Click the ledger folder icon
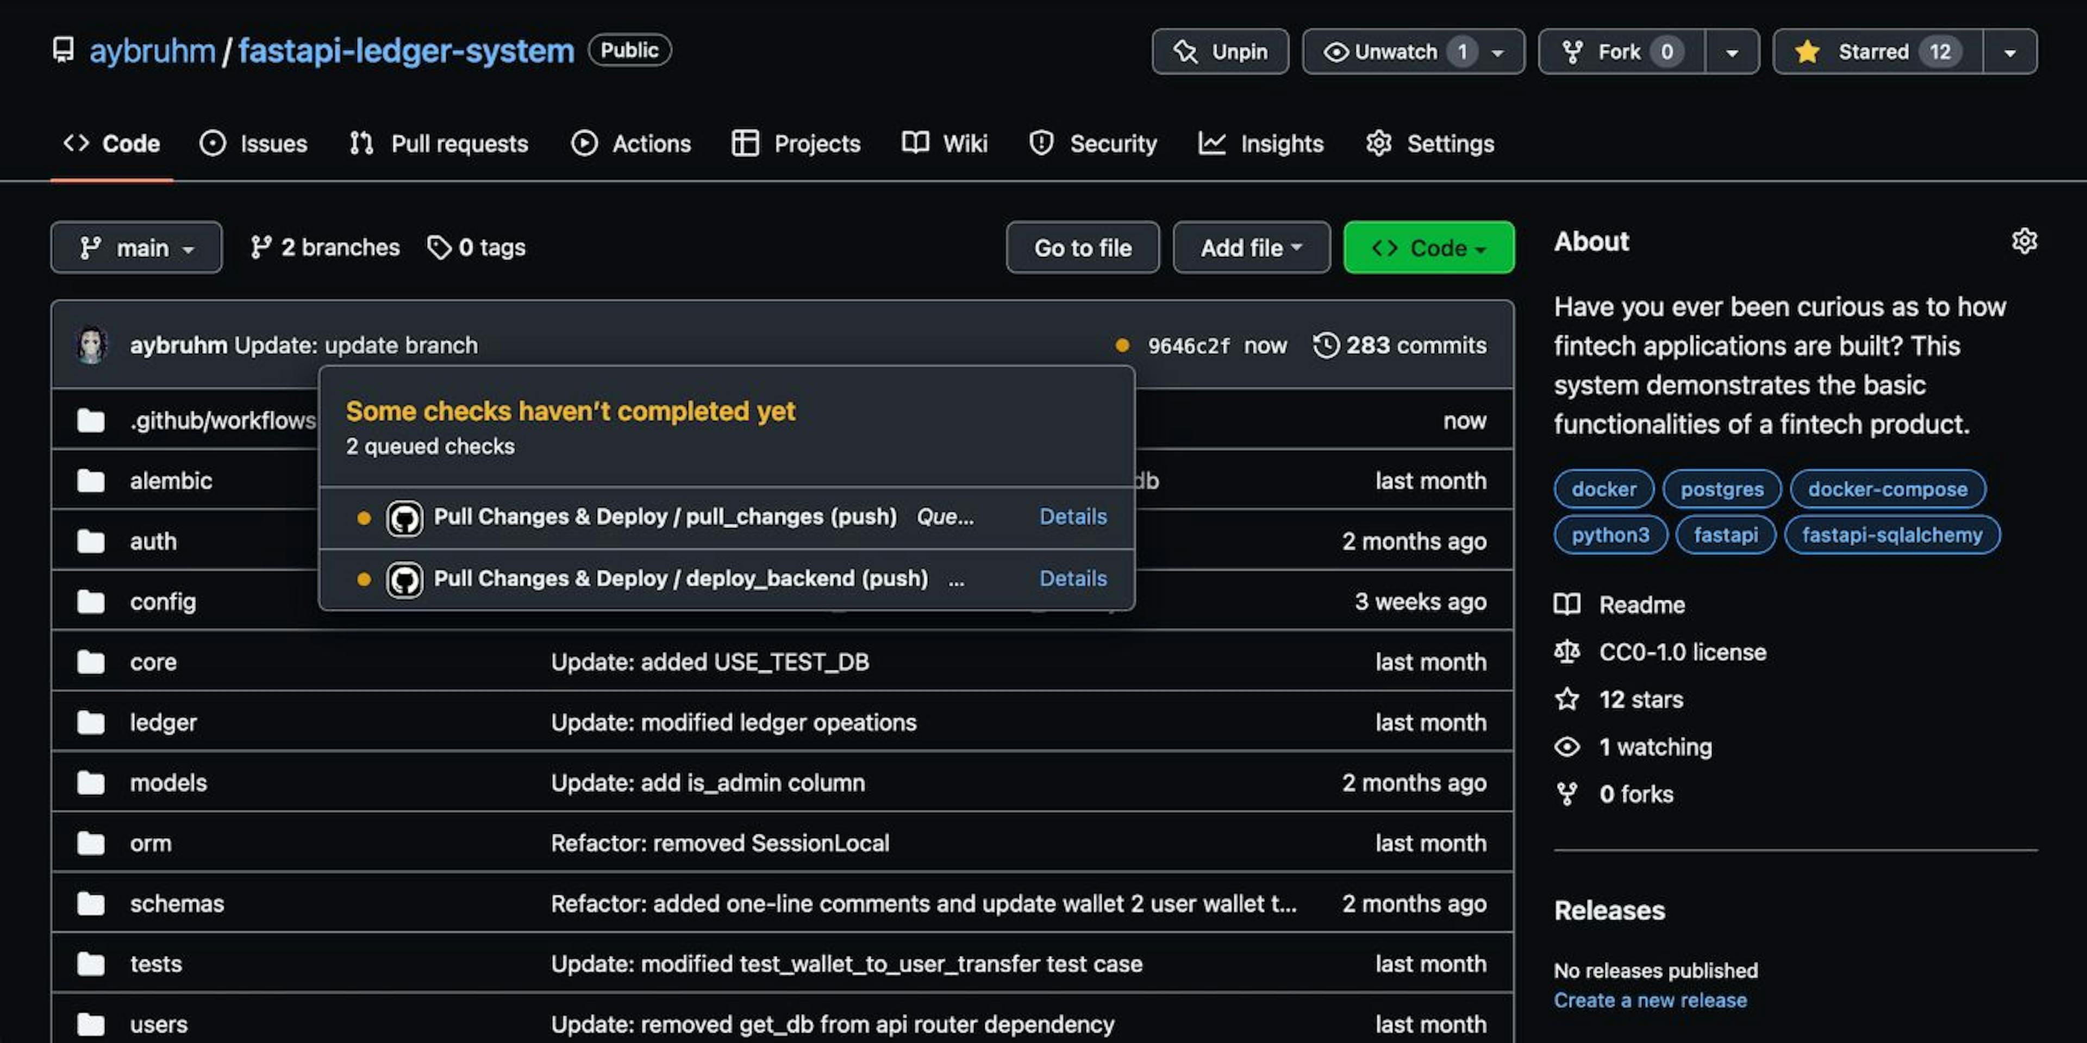The width and height of the screenshot is (2087, 1043). point(91,722)
